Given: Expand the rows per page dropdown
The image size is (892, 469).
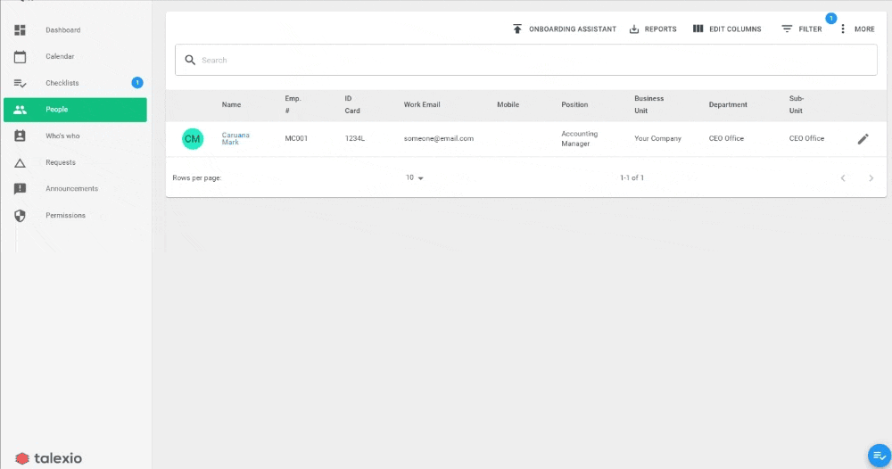Looking at the screenshot, I should tap(415, 178).
